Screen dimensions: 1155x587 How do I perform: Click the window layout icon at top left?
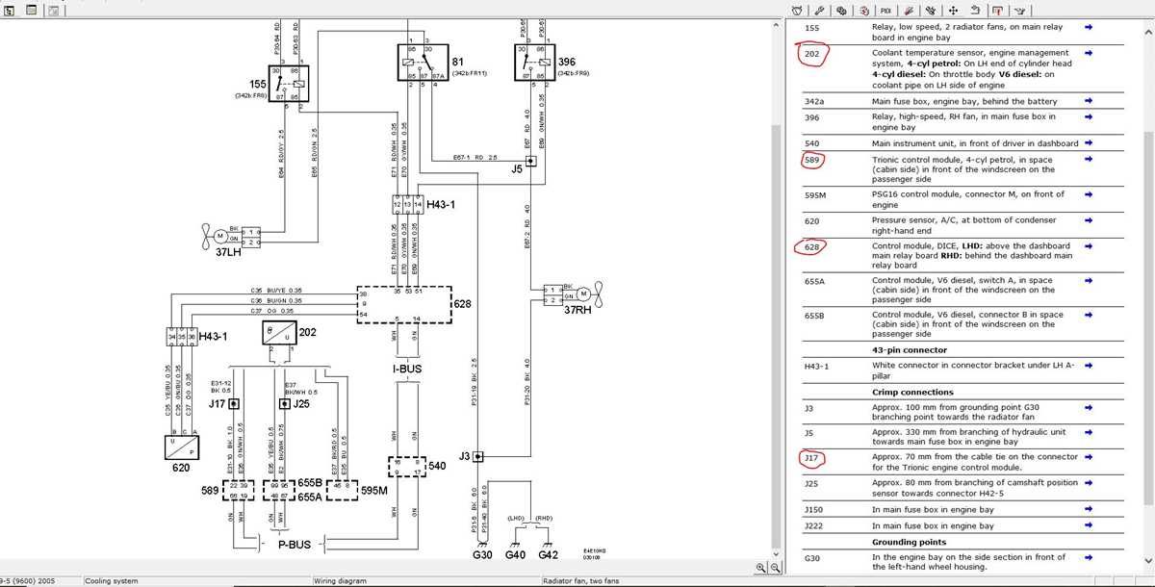32,10
